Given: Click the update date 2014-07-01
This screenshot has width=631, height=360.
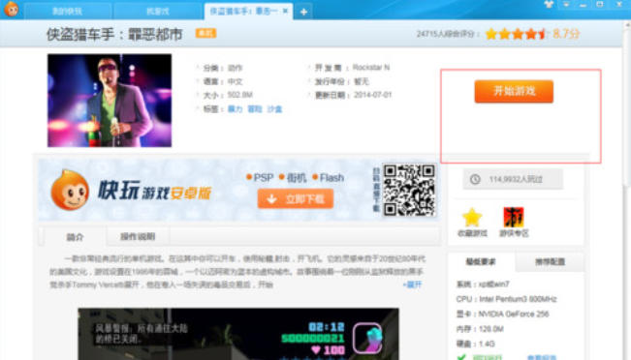Looking at the screenshot, I should 372,95.
